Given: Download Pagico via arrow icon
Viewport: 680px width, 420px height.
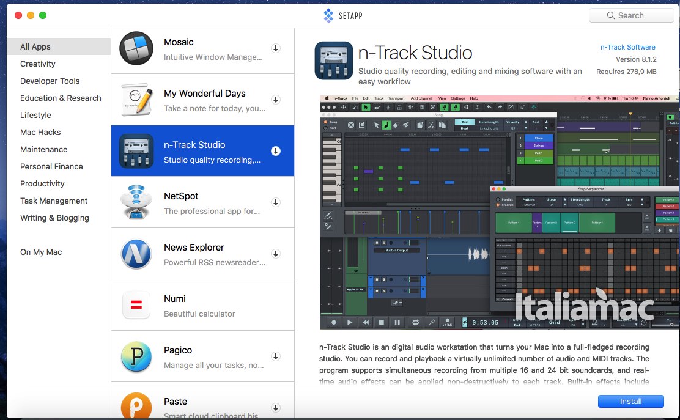Looking at the screenshot, I should pyautogui.click(x=275, y=356).
